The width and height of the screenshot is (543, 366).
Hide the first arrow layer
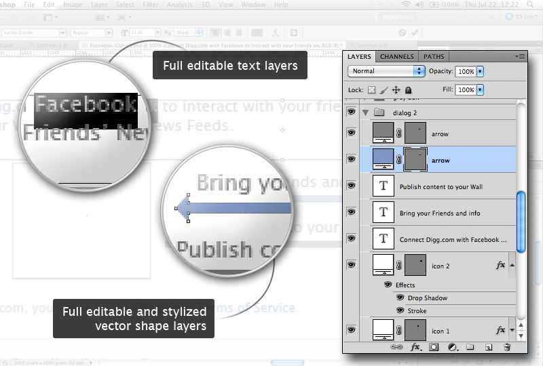click(x=351, y=132)
